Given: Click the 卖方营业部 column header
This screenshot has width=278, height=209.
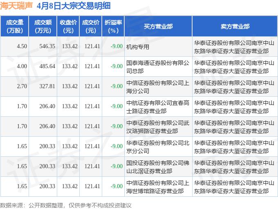Looking at the screenshot, I should [235, 27].
